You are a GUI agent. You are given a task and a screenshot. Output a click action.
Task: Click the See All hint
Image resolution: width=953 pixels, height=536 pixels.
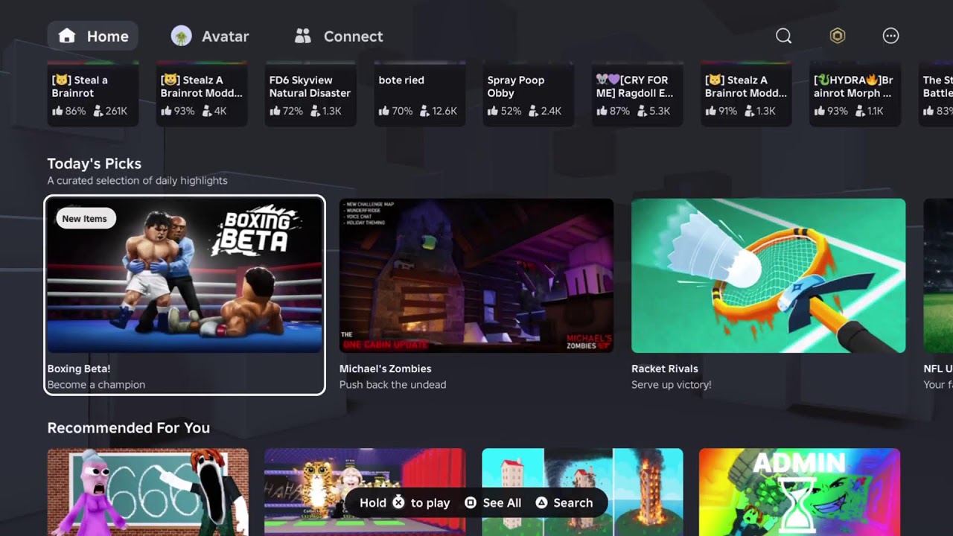[x=493, y=502]
